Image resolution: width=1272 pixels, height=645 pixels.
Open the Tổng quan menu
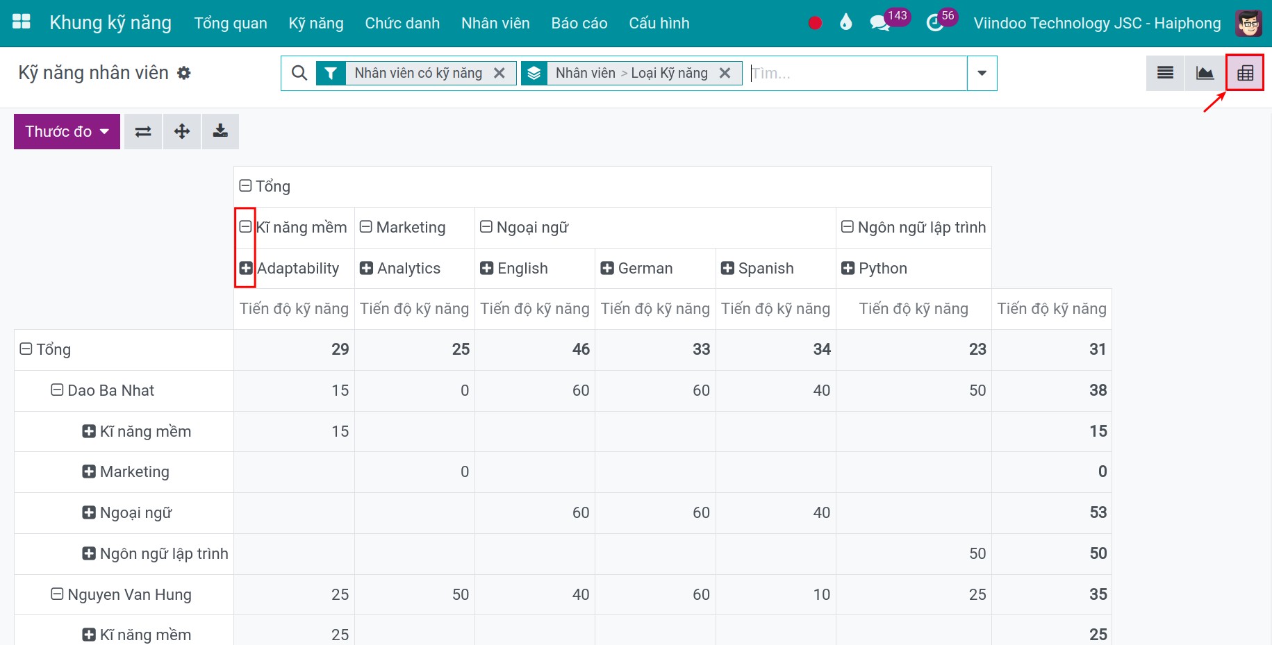click(x=231, y=23)
